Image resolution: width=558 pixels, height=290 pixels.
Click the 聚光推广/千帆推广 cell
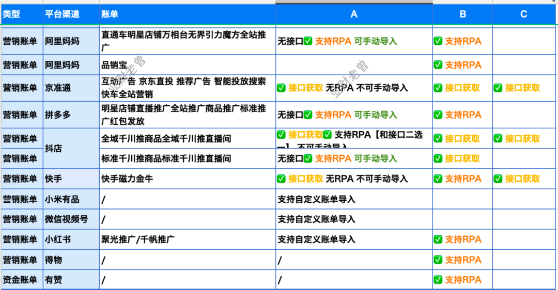pos(188,239)
